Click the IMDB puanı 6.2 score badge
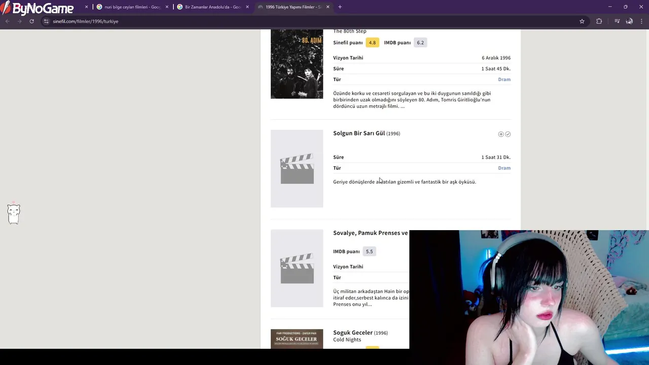This screenshot has width=649, height=365. click(420, 43)
